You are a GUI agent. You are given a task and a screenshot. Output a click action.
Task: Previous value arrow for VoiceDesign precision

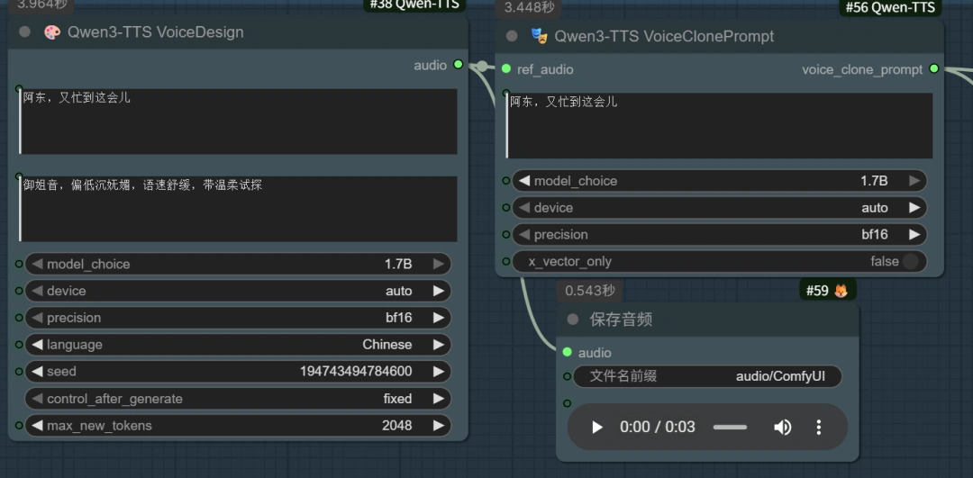tap(37, 318)
